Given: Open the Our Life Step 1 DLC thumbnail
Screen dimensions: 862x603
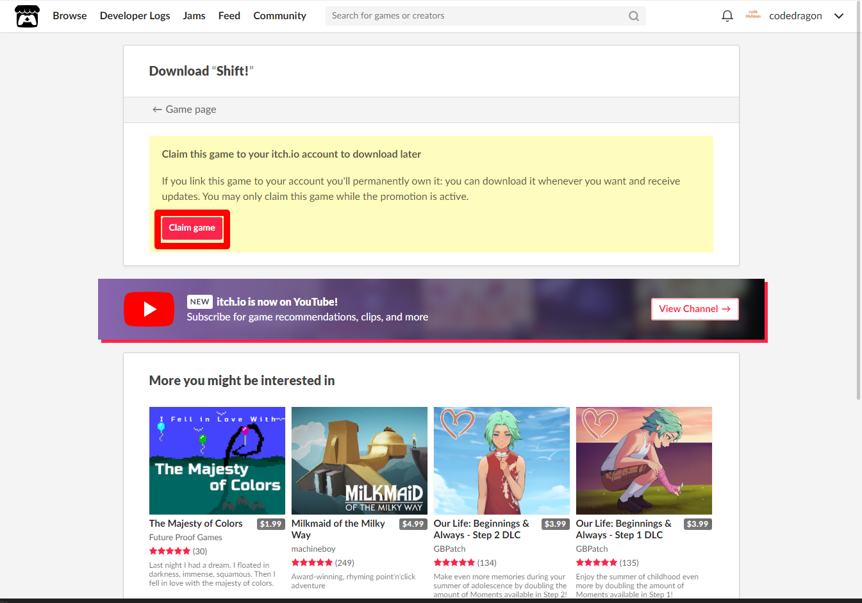Looking at the screenshot, I should (644, 461).
